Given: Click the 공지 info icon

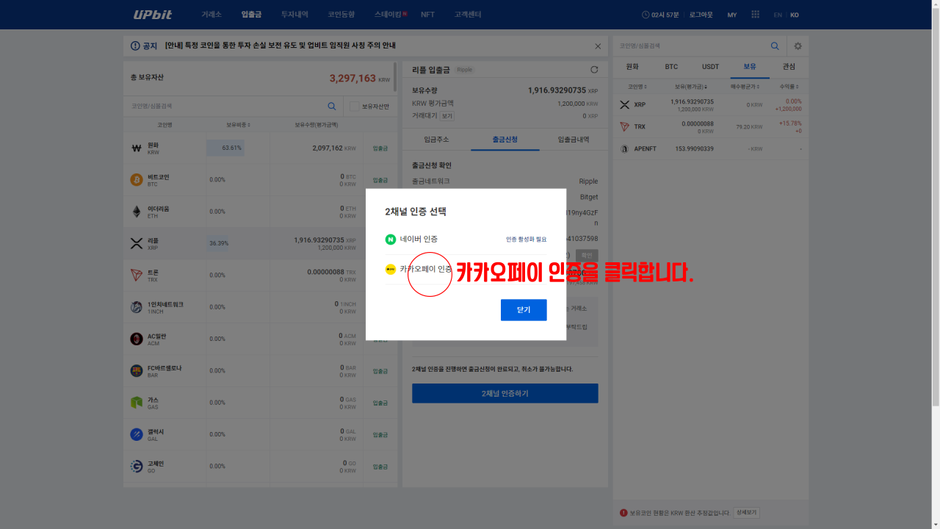Looking at the screenshot, I should [x=135, y=46].
